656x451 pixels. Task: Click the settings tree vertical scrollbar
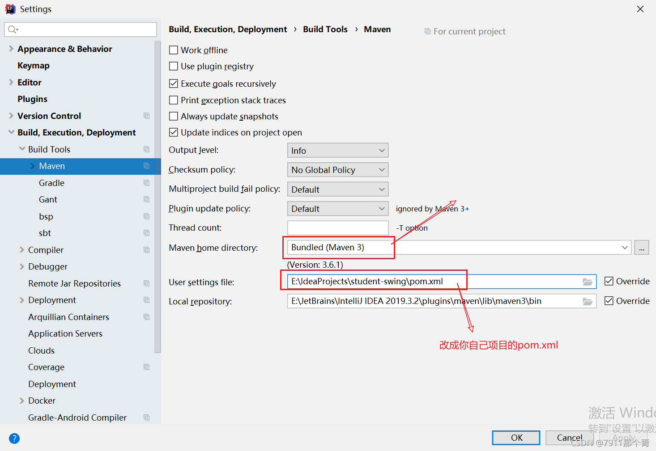point(158,197)
